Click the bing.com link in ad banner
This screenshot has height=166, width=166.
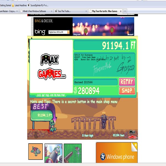77,34
